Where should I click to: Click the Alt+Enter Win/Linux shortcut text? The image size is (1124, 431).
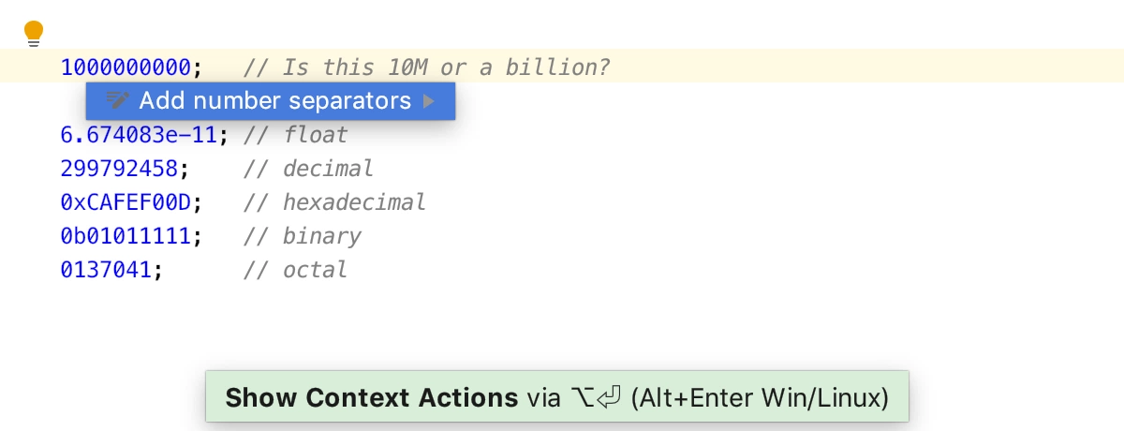759,397
